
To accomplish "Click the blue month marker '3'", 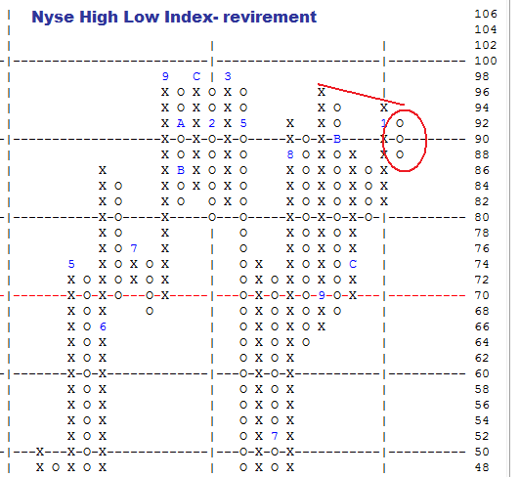I will (228, 76).
